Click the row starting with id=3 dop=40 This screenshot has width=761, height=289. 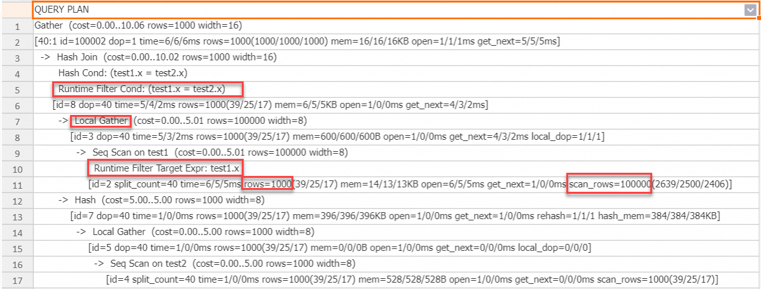tap(394, 137)
